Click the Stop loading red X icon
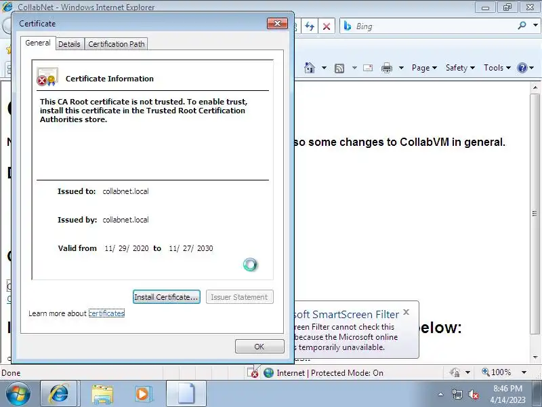542x407 pixels. point(327,26)
